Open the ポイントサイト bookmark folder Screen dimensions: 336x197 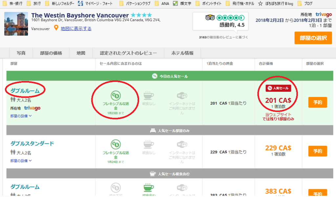pos(208,3)
